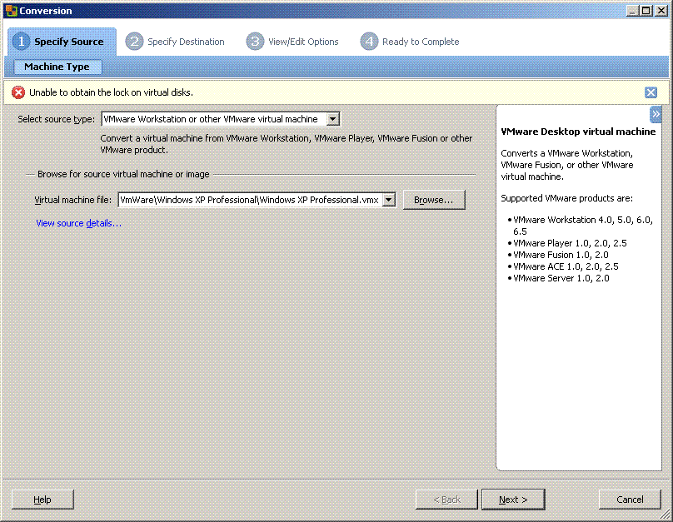Switch to the Machine Type tab
The width and height of the screenshot is (673, 522).
[x=57, y=67]
